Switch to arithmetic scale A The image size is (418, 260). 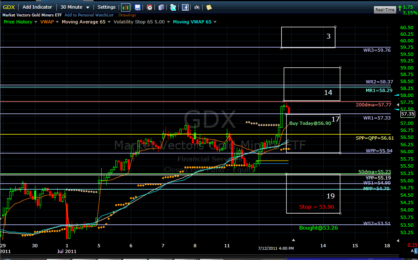413,251
